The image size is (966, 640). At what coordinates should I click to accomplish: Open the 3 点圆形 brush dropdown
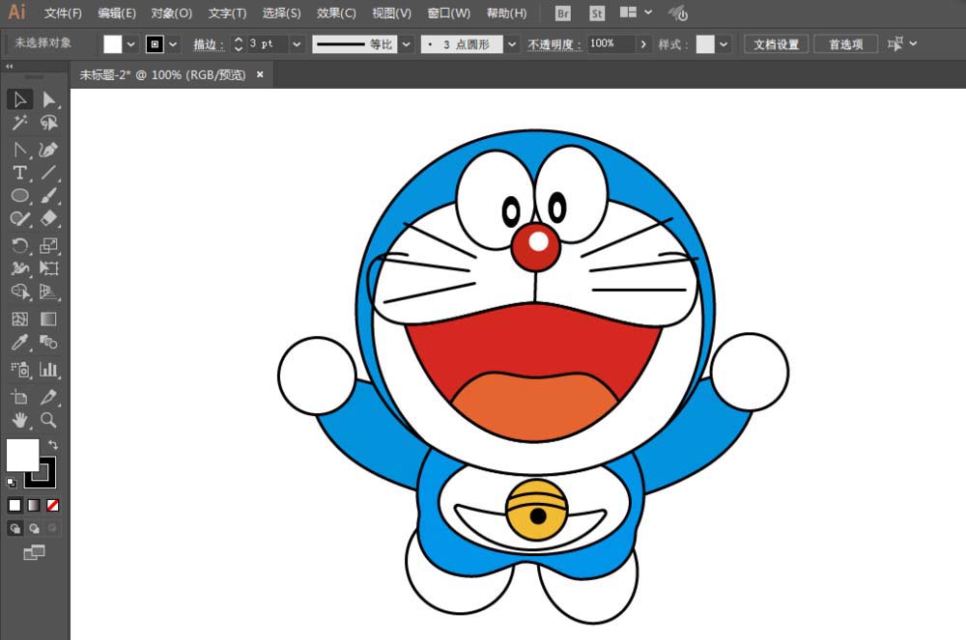pyautogui.click(x=512, y=44)
